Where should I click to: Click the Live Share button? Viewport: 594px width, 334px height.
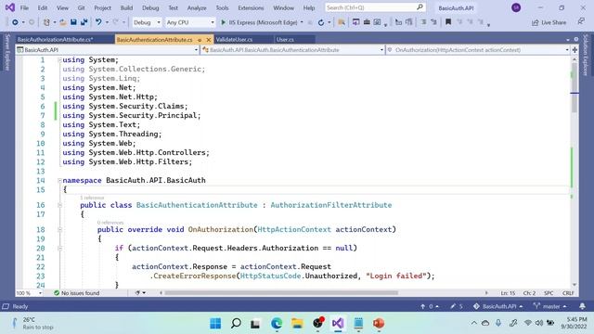click(549, 22)
